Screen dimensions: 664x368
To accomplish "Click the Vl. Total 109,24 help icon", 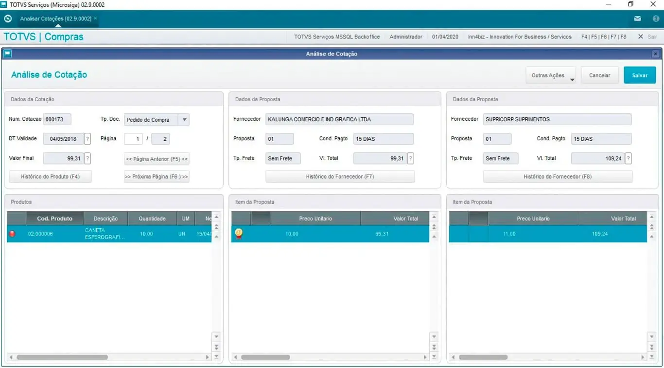I will click(x=629, y=158).
